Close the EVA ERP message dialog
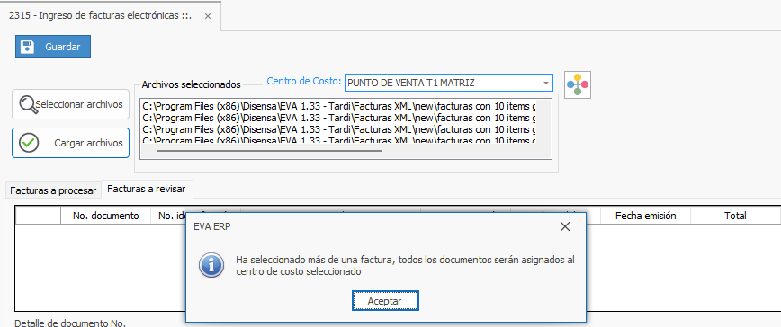 (564, 227)
